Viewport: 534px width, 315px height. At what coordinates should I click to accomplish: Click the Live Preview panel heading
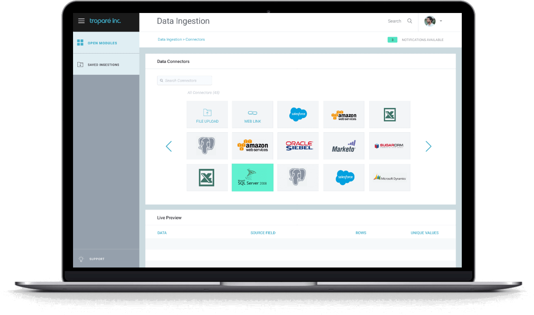coord(169,218)
